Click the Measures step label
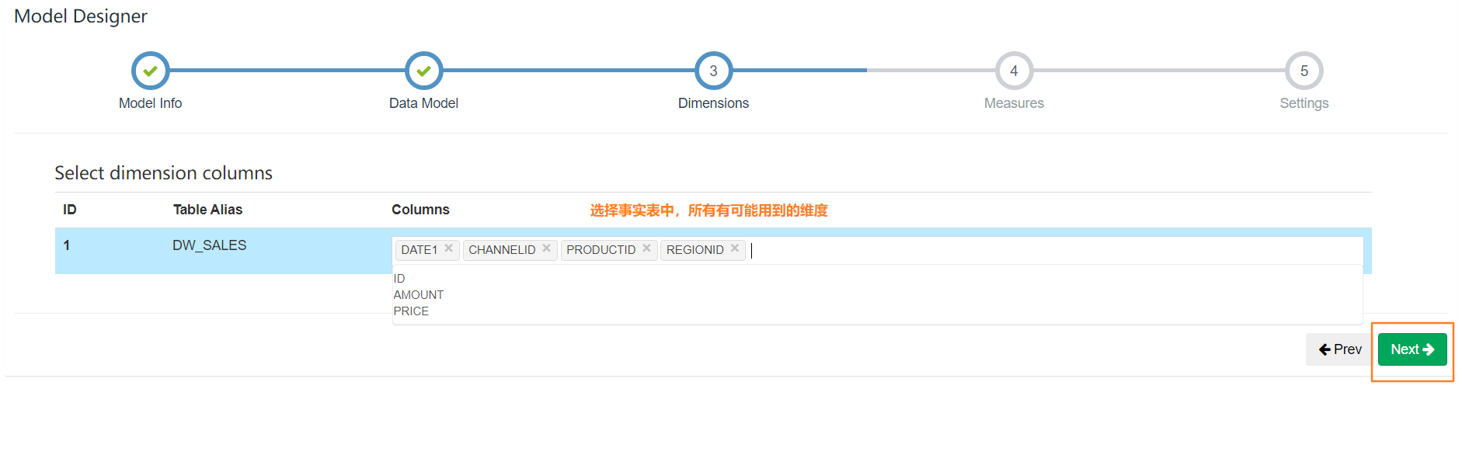 pyautogui.click(x=1014, y=103)
